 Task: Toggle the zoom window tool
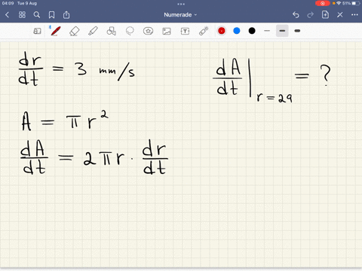click(37, 31)
